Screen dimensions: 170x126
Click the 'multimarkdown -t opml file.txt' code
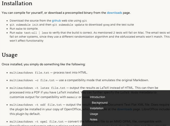point(37,122)
